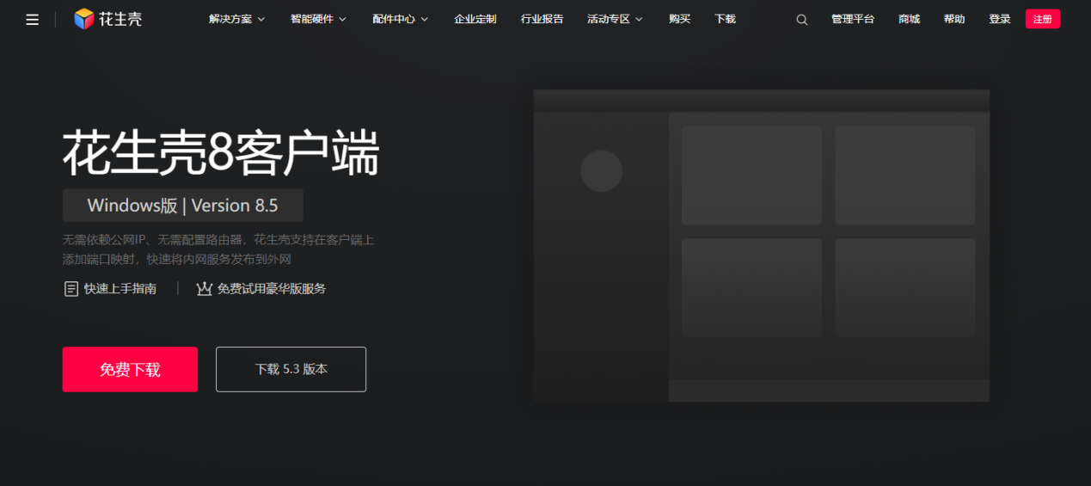Click the client preview mockup image
Image resolution: width=1091 pixels, height=486 pixels.
(762, 245)
